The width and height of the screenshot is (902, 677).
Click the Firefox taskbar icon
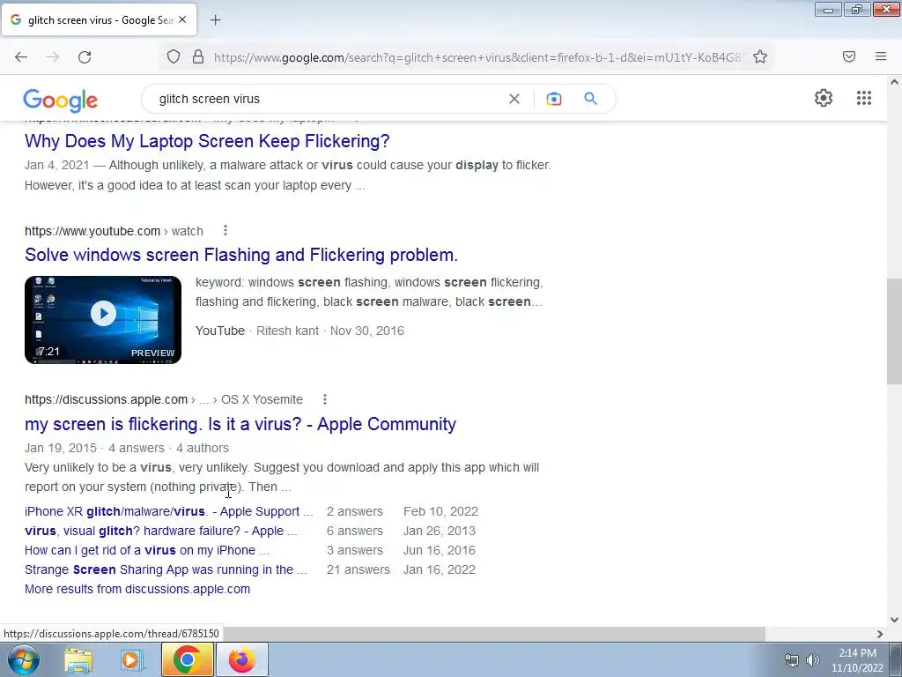(241, 659)
